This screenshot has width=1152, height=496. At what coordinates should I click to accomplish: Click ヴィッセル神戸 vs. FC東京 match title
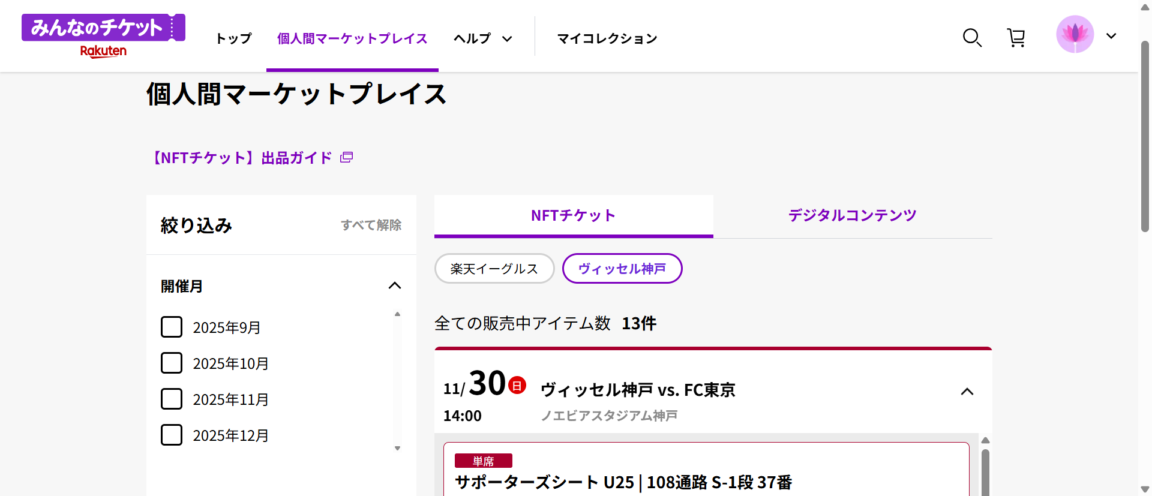tap(638, 390)
